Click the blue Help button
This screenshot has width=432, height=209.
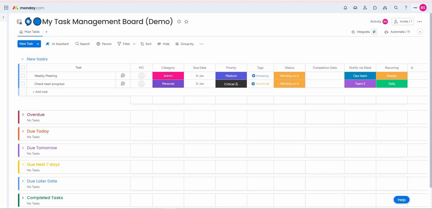tap(401, 200)
